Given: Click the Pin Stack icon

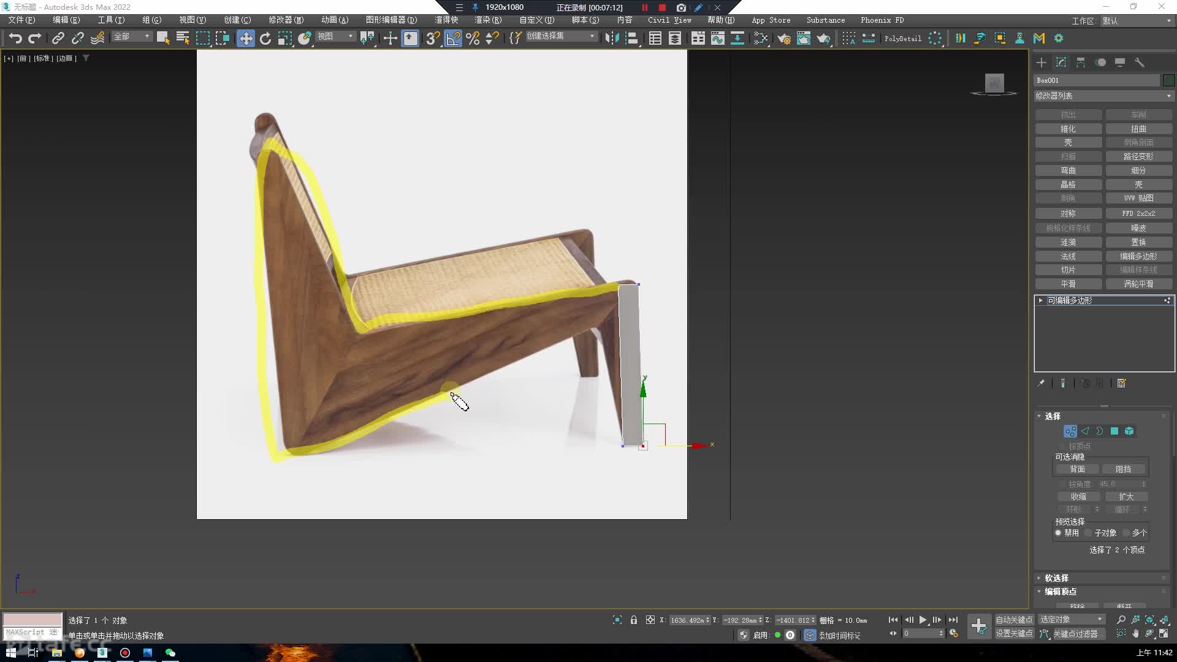Looking at the screenshot, I should [1041, 383].
